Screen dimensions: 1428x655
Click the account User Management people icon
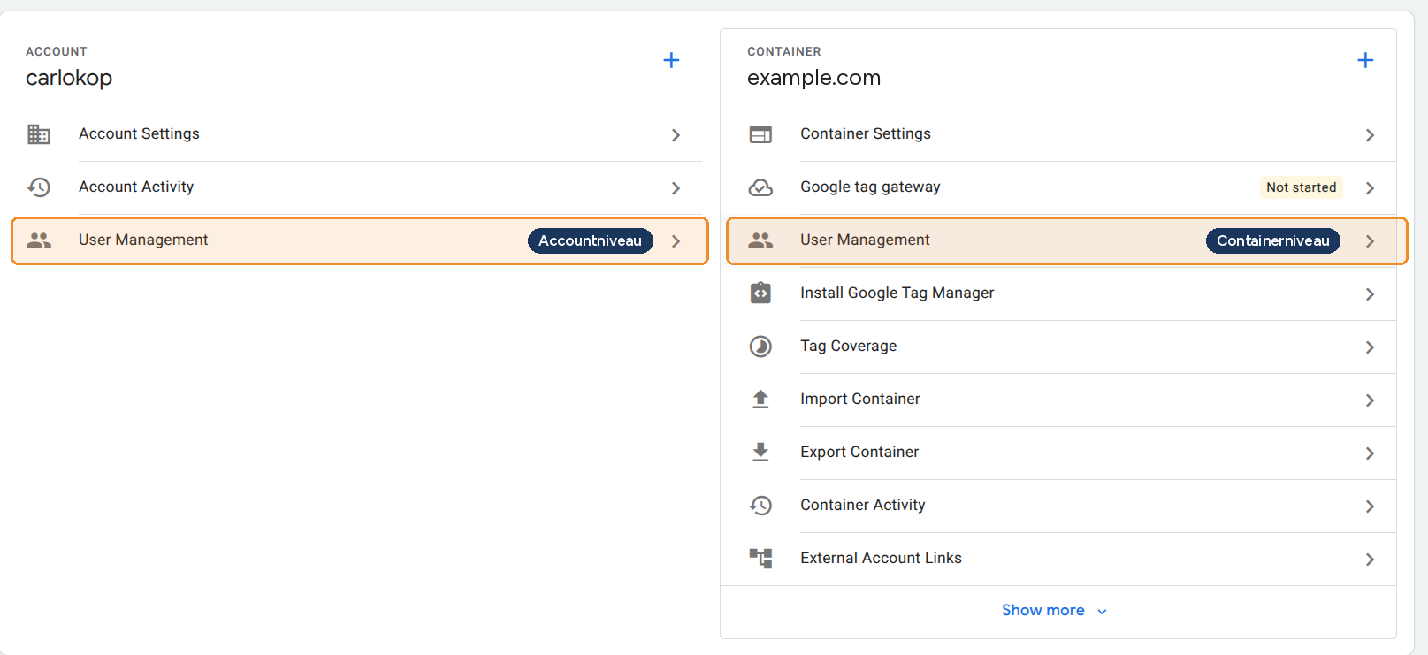coord(39,240)
